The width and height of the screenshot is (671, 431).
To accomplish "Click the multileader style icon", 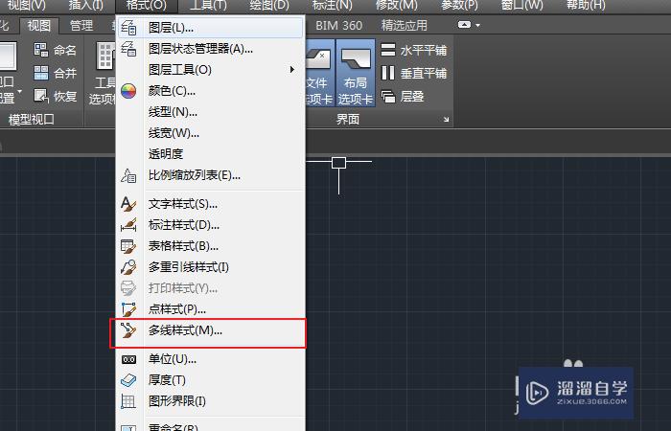I will [128, 267].
